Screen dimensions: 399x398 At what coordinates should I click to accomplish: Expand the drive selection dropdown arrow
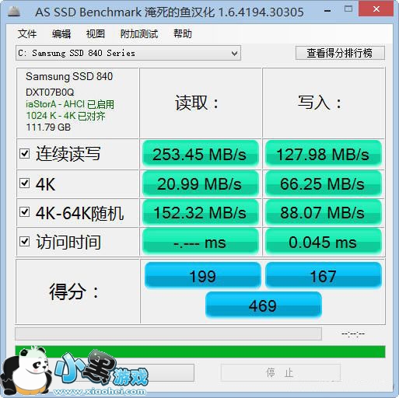point(234,54)
